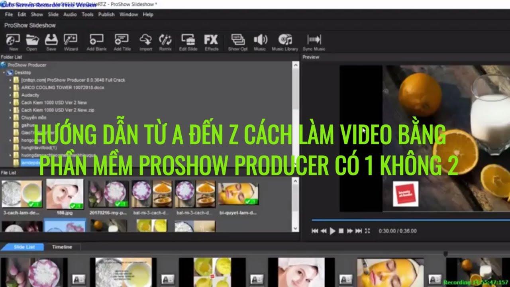Click the File List scroll up arrow
The width and height of the screenshot is (510, 287).
pyautogui.click(x=295, y=181)
